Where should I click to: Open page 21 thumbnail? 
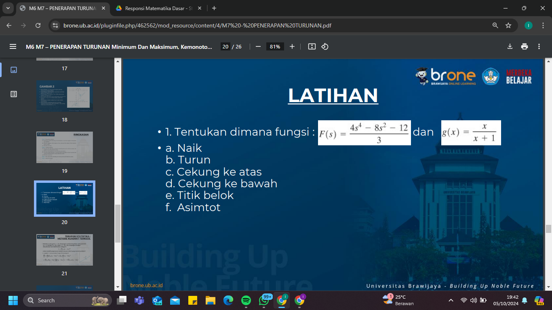65,250
